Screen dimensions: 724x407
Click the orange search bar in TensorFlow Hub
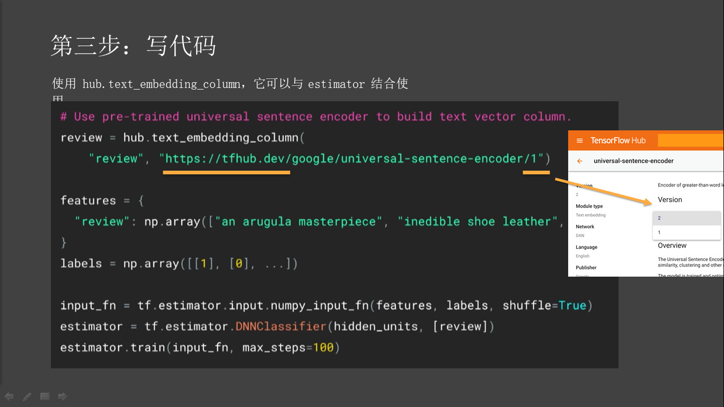coord(690,140)
